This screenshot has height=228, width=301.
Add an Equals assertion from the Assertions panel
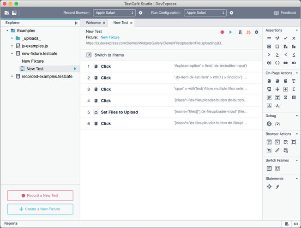click(269, 38)
